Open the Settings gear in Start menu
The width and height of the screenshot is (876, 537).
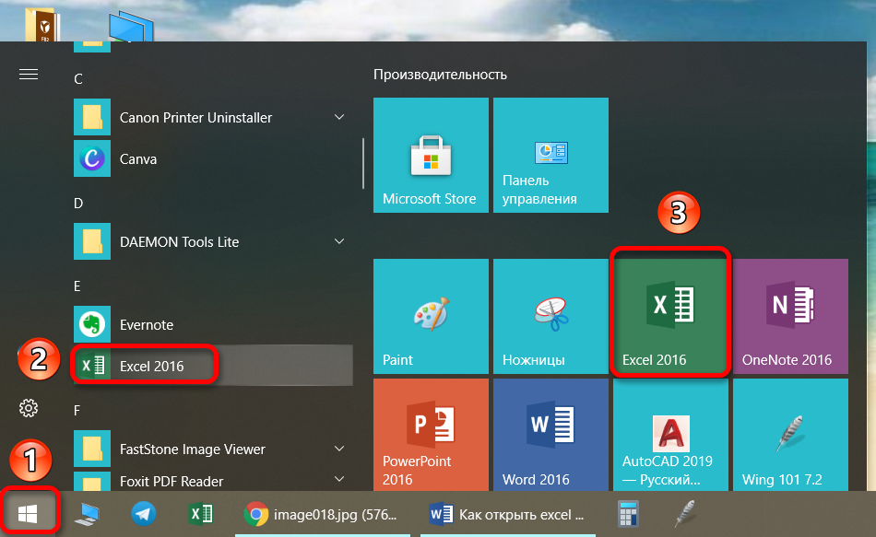[x=29, y=407]
